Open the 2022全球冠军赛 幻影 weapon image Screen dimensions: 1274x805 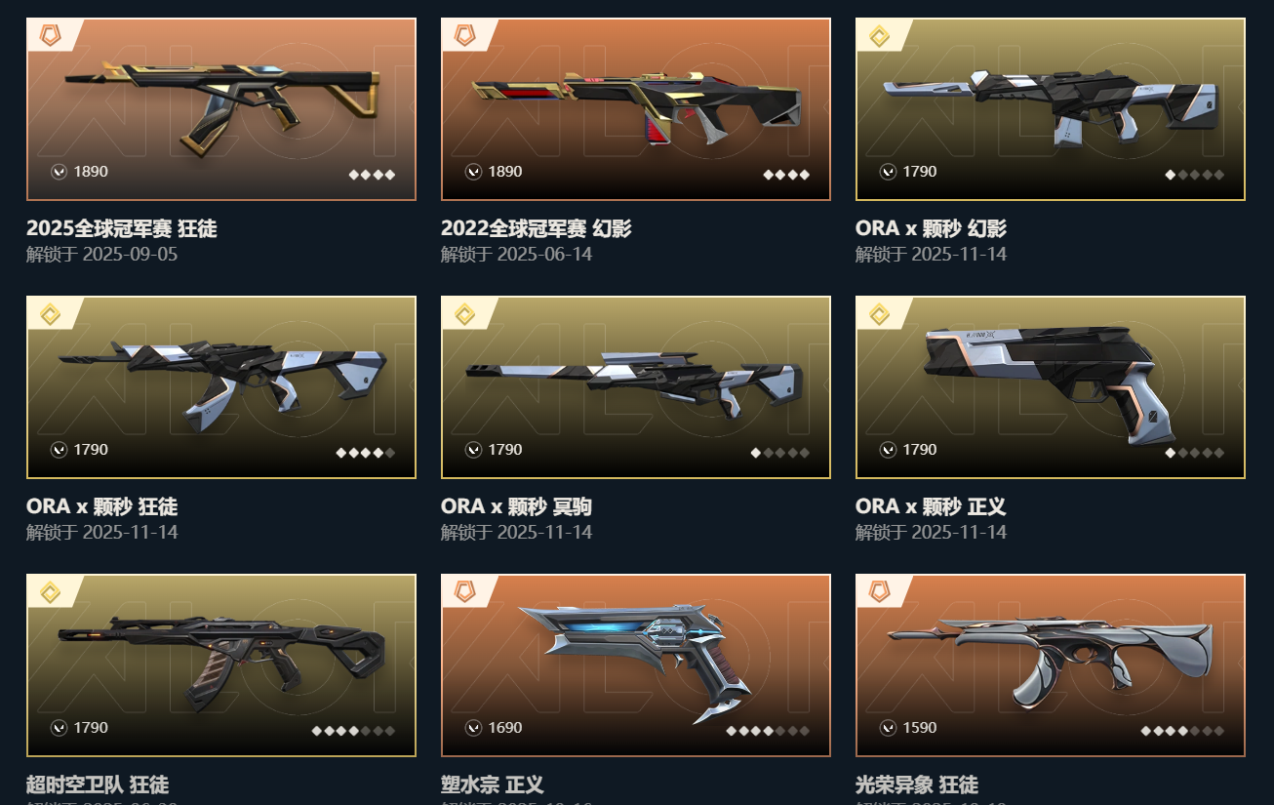(x=636, y=109)
